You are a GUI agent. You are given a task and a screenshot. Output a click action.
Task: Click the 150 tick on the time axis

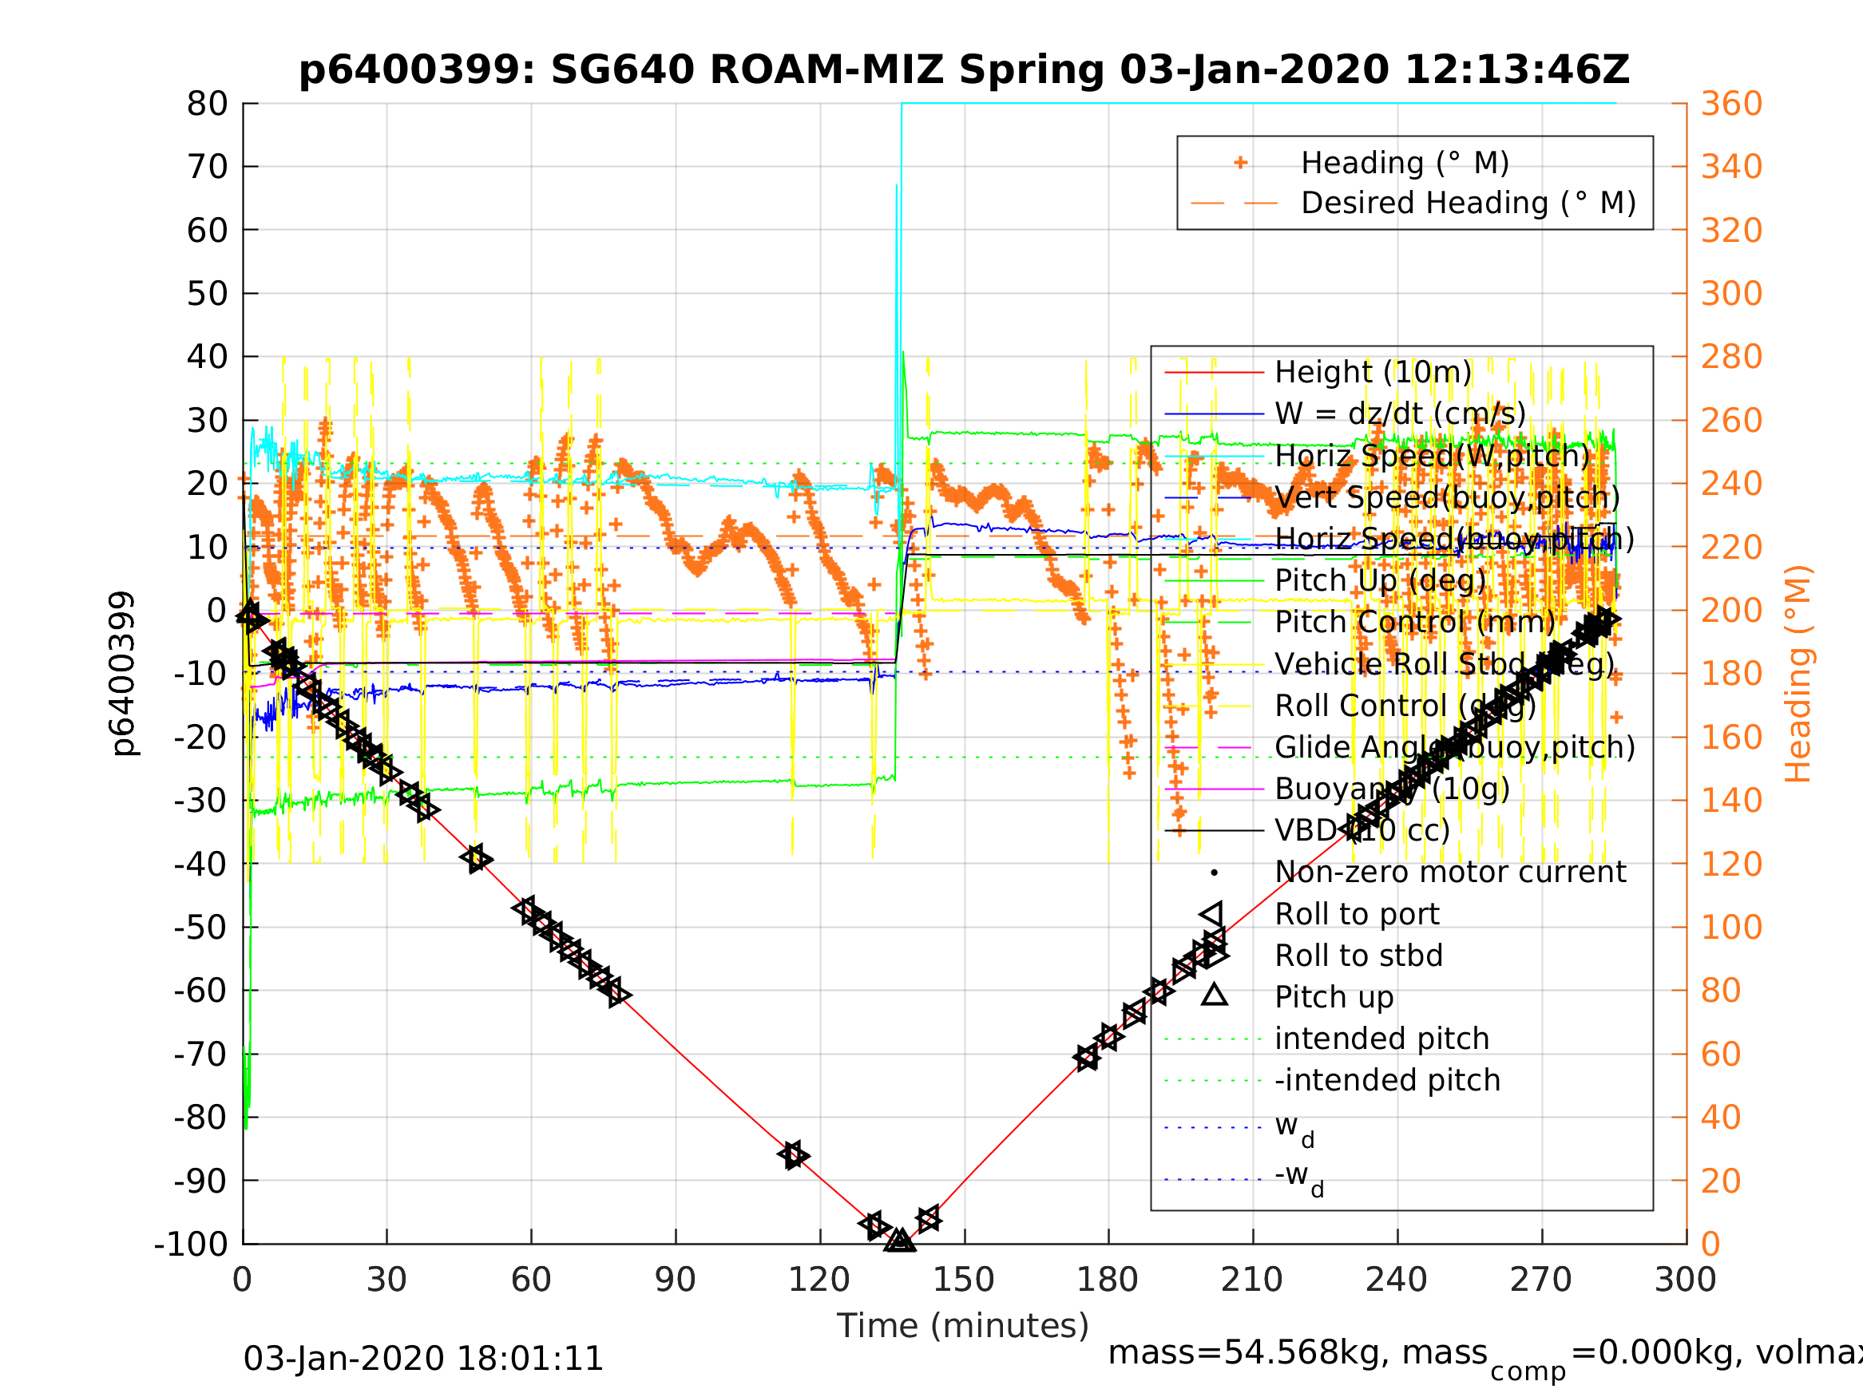[x=964, y=1280]
